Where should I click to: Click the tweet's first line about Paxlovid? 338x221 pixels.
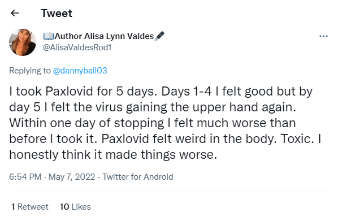point(161,91)
